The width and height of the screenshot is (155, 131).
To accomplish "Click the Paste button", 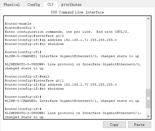I will pyautogui.click(x=139, y=125).
